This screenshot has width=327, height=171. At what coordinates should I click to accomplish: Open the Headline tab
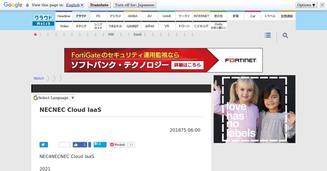tap(64, 16)
